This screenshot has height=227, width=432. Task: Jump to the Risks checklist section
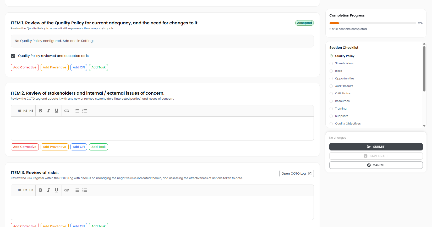click(x=338, y=71)
